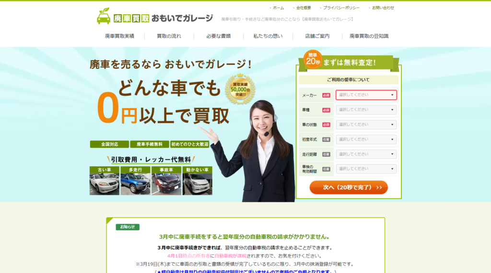
Task: Expand the 車種 select box
Action: [366, 110]
